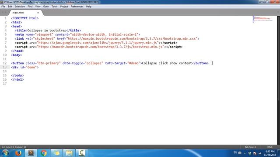This screenshot has width=280, height=157.
Task: Open the Edit menu
Action: pos(10,7)
